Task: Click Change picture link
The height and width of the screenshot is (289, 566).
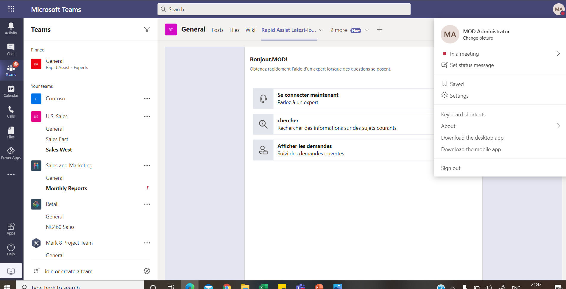Action: [x=478, y=38]
